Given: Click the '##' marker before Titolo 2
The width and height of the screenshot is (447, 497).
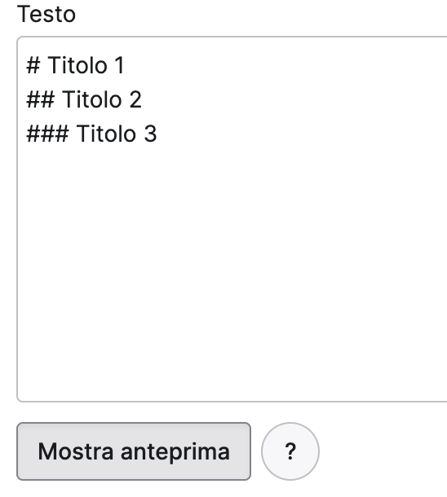Looking at the screenshot, I should pos(40,99).
